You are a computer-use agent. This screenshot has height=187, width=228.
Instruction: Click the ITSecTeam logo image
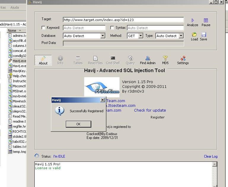tap(102, 87)
